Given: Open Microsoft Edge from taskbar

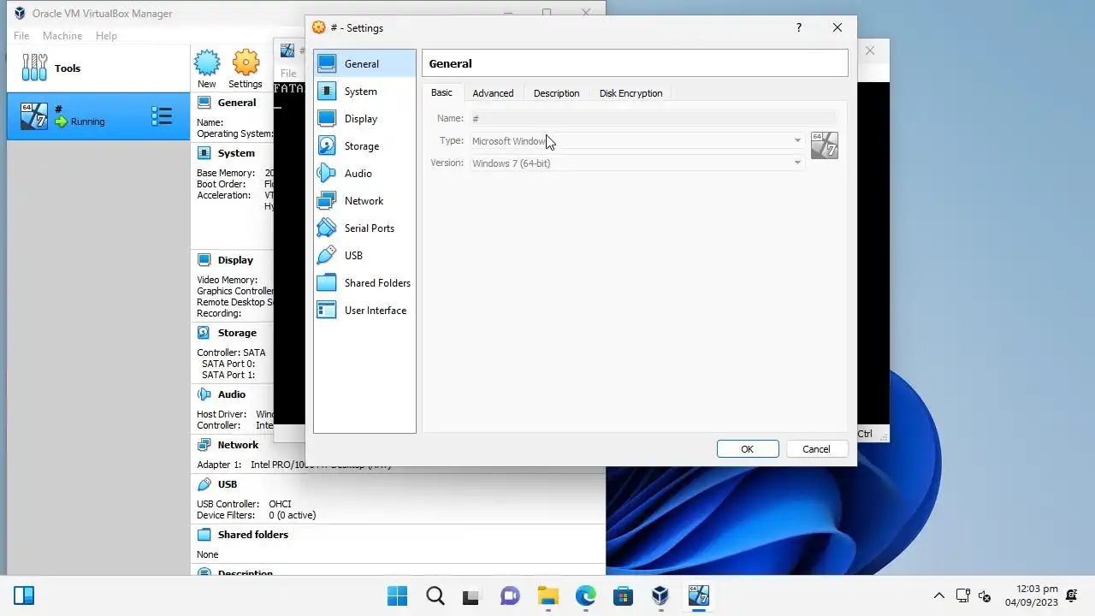Looking at the screenshot, I should (585, 595).
